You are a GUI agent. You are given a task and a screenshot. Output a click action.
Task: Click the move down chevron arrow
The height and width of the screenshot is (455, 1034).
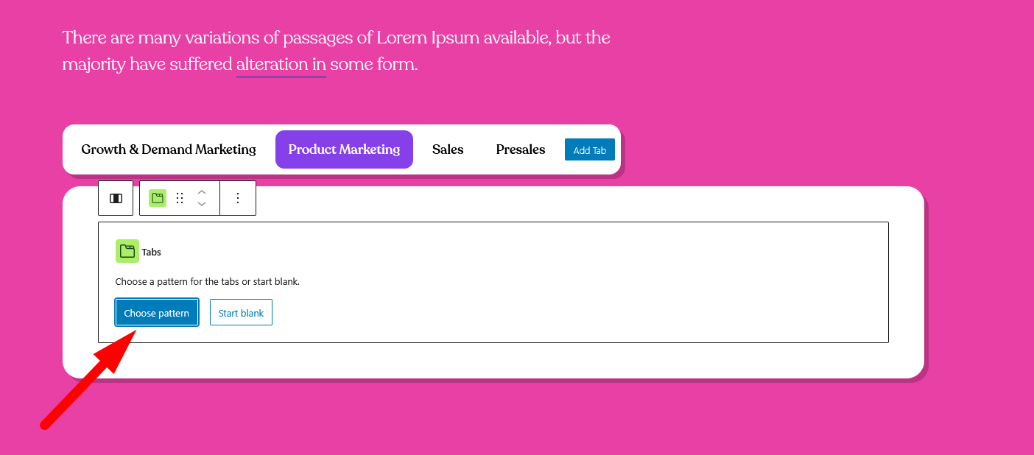click(x=202, y=204)
